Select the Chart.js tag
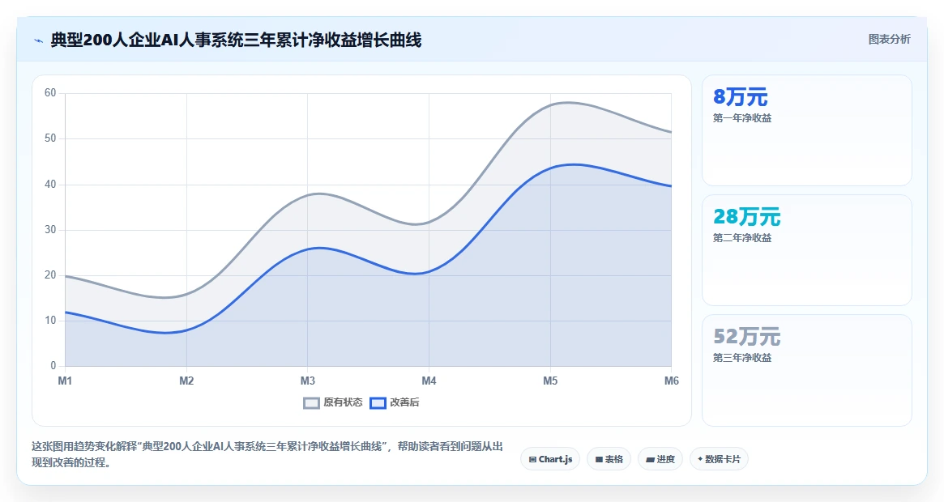This screenshot has width=944, height=502. [x=550, y=459]
